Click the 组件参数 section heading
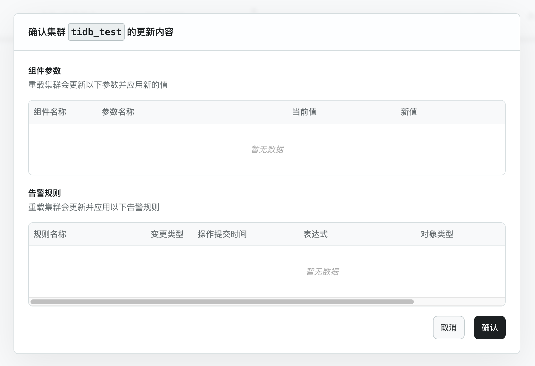535x366 pixels. tap(44, 71)
